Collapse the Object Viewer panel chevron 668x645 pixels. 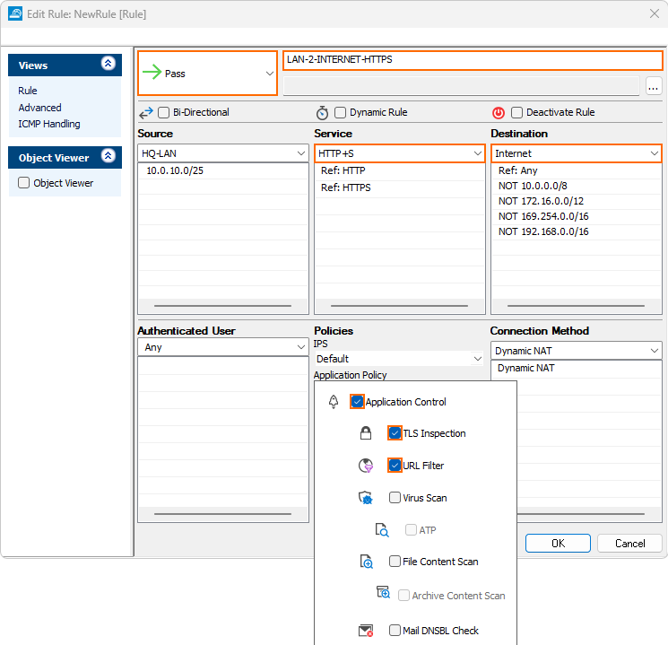click(108, 155)
